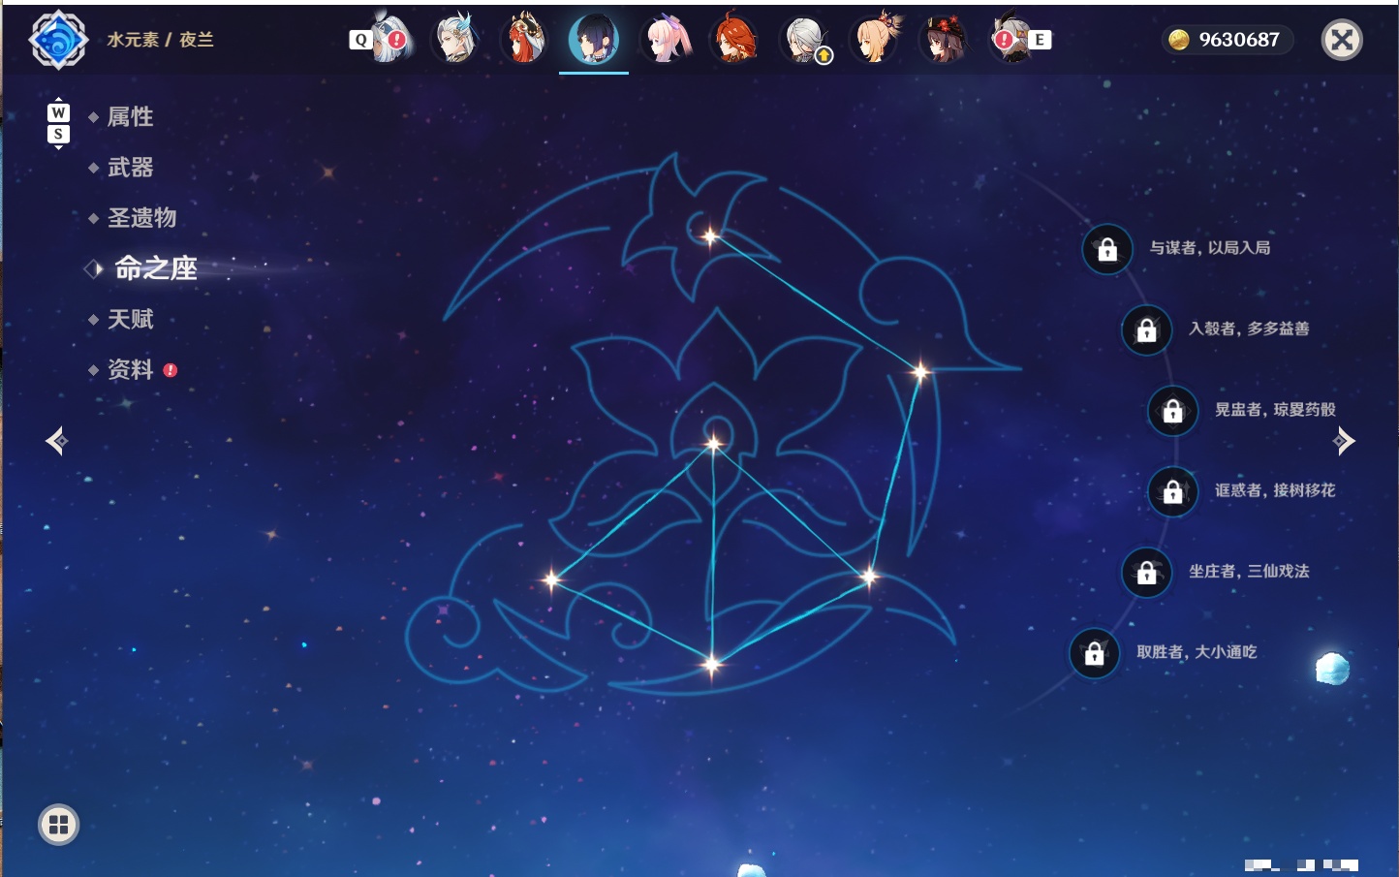
Task: Switch to the 天赋 talents menu
Action: (130, 319)
